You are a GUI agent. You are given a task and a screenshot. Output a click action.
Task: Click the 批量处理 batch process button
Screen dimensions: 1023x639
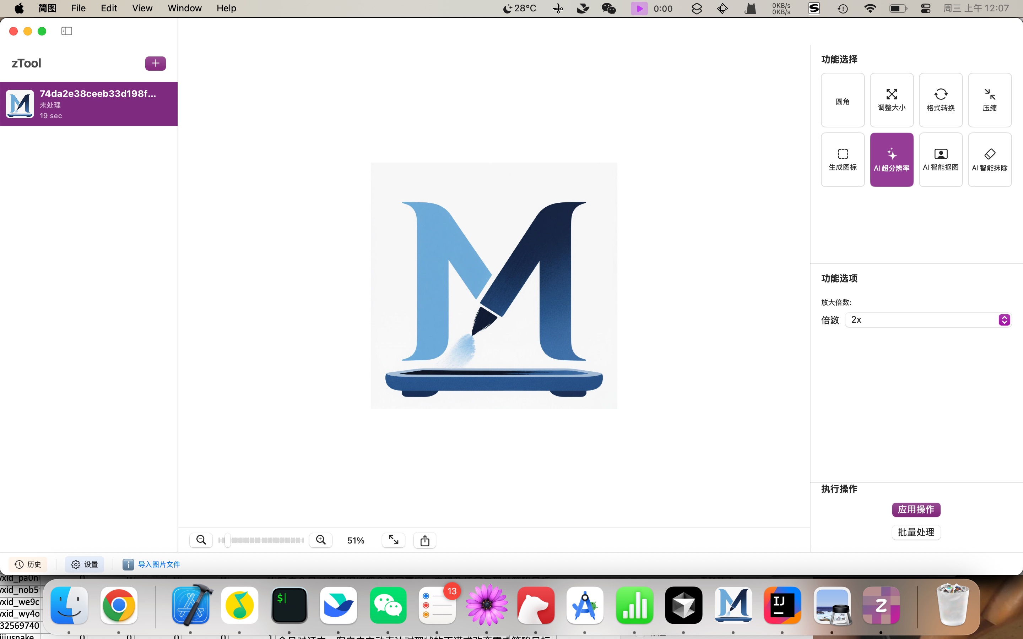coord(916,532)
